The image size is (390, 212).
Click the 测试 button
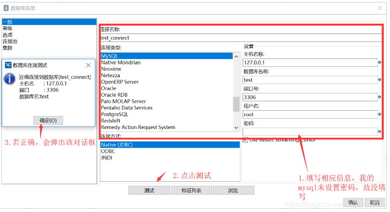point(149,190)
